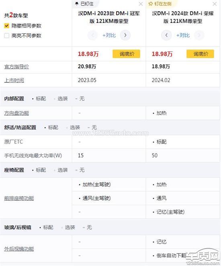Click right arrow under 2023款 冠军版
This screenshot has height=266, width=221.
(x=125, y=35)
